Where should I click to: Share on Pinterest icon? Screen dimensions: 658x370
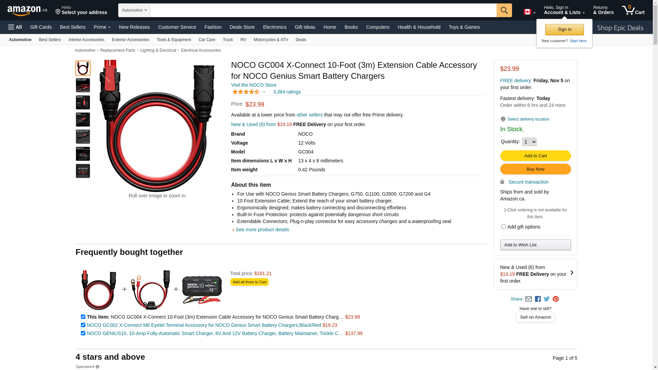coord(556,299)
